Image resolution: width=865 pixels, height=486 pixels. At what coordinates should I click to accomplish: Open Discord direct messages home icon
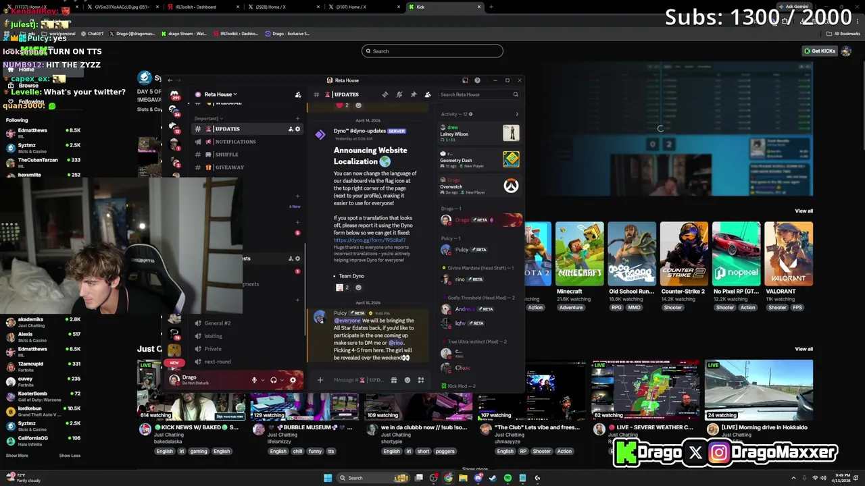coord(174,94)
